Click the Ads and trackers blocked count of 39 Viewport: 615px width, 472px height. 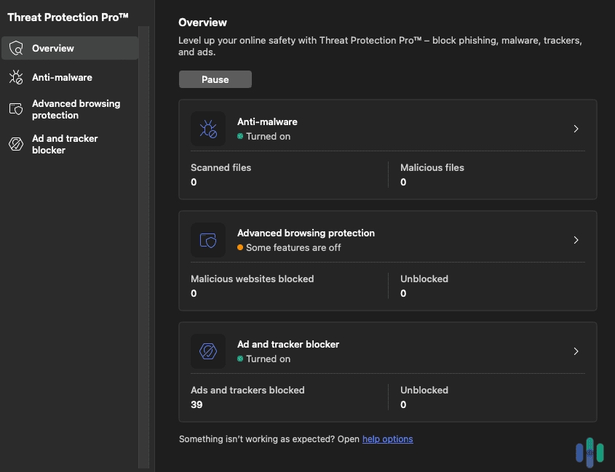point(197,404)
